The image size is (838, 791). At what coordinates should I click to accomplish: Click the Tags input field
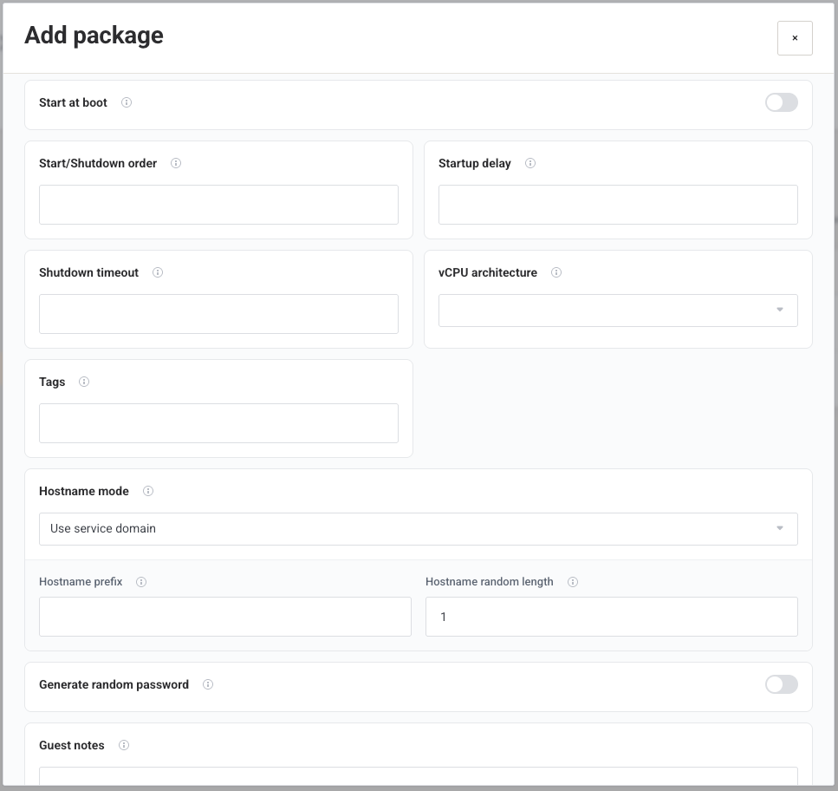[218, 423]
